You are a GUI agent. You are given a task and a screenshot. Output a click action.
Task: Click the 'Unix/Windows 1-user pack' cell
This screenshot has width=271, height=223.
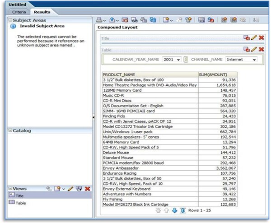[x=150, y=132]
